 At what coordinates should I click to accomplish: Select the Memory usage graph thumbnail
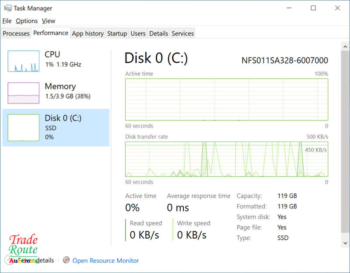pos(24,93)
